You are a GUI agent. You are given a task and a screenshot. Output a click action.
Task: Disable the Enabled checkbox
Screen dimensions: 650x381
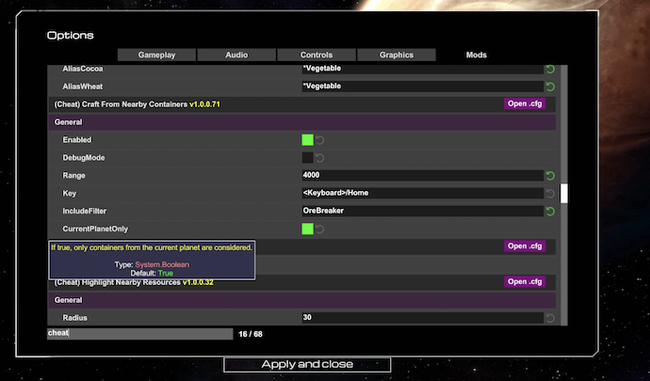[307, 140]
